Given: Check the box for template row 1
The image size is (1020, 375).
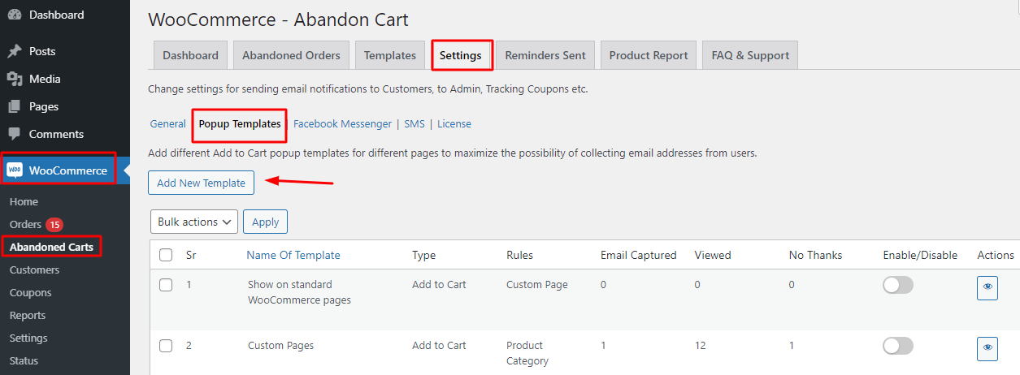Looking at the screenshot, I should coord(166,285).
